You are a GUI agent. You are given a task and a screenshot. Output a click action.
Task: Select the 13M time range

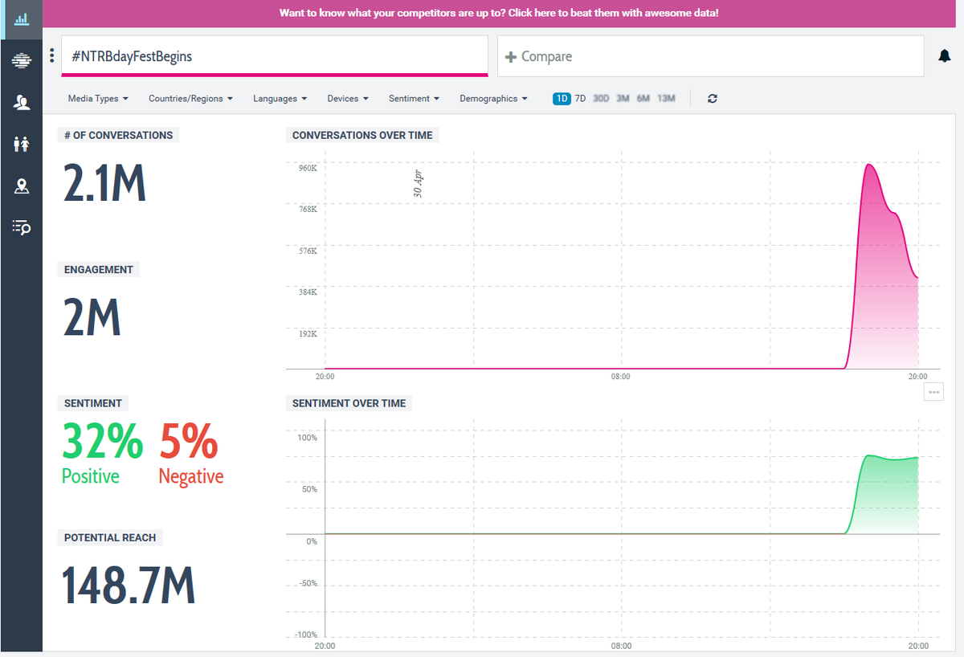coord(666,99)
